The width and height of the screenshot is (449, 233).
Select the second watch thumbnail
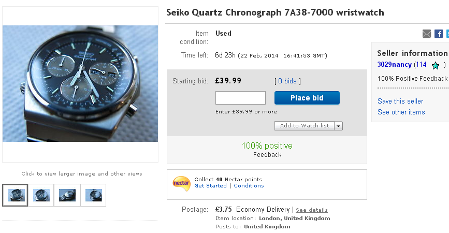point(41,195)
